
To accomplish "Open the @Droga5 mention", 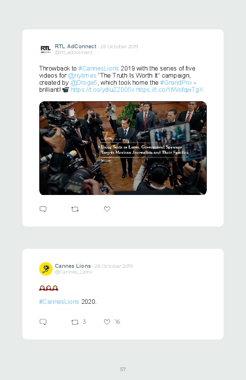I will tap(84, 83).
